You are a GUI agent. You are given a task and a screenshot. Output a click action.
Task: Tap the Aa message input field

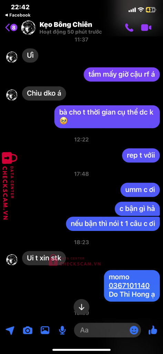pyautogui.click(x=108, y=330)
